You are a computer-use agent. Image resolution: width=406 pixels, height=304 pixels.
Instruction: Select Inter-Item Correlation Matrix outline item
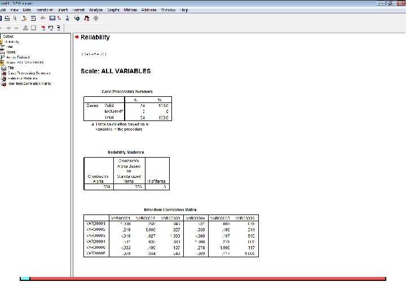(x=29, y=84)
